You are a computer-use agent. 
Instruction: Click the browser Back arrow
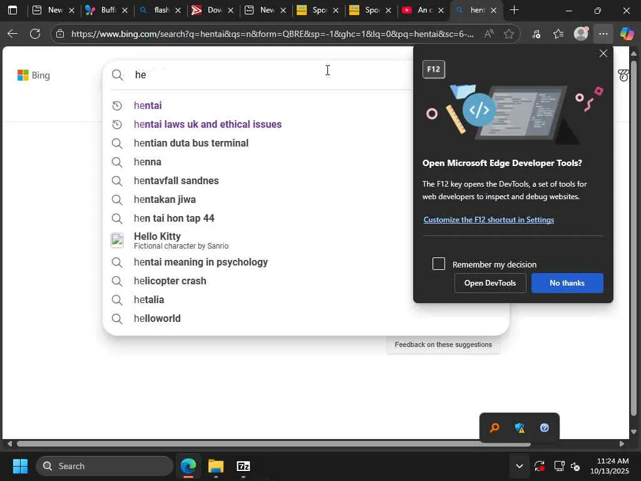[13, 34]
